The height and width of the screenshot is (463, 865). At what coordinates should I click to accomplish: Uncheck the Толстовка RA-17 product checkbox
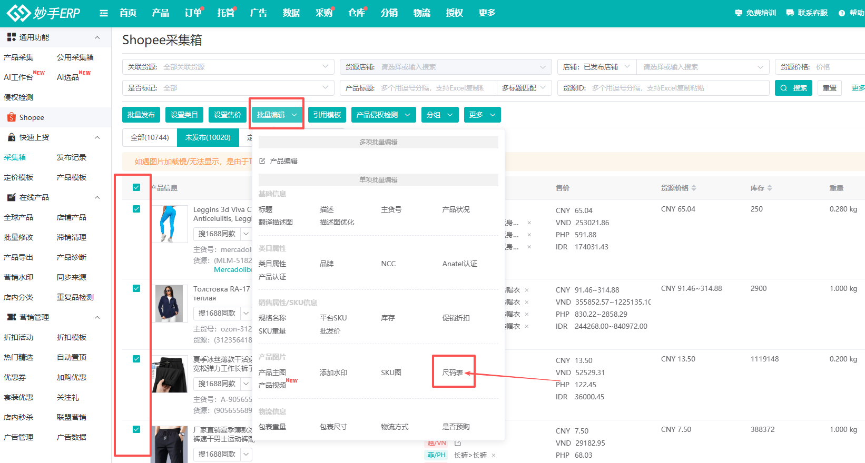click(136, 288)
